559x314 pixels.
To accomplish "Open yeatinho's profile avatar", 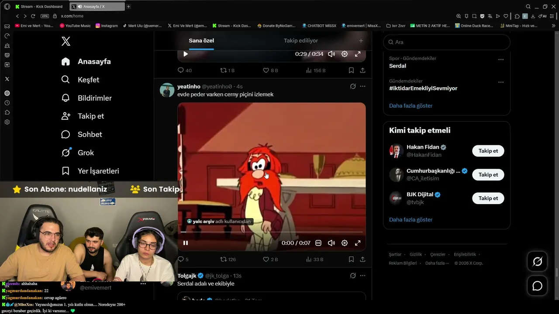I will 167,90.
